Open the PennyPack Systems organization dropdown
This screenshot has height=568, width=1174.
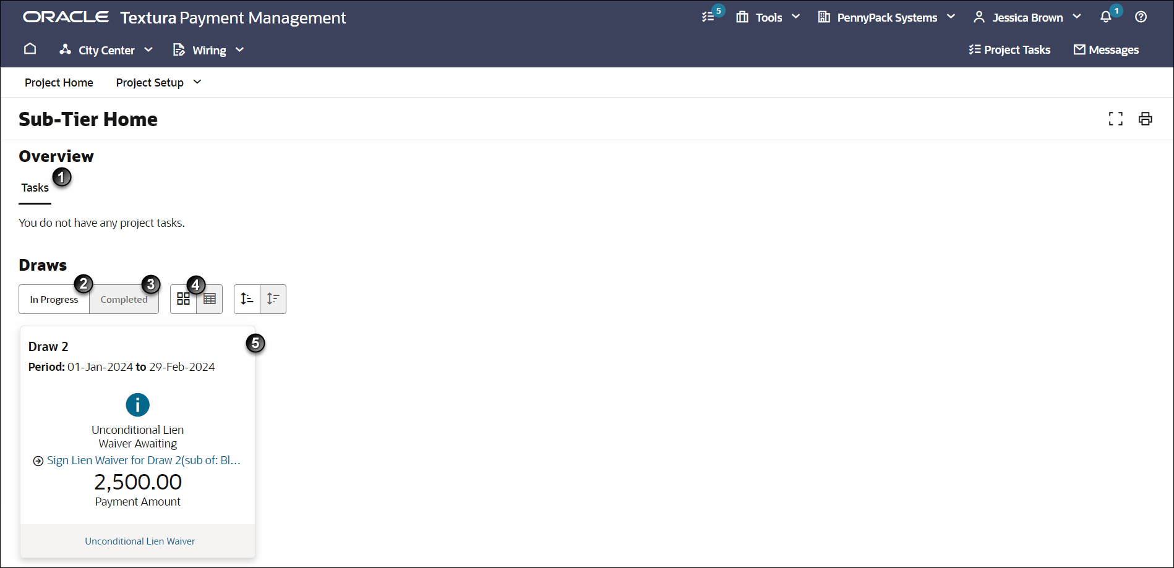click(x=886, y=17)
